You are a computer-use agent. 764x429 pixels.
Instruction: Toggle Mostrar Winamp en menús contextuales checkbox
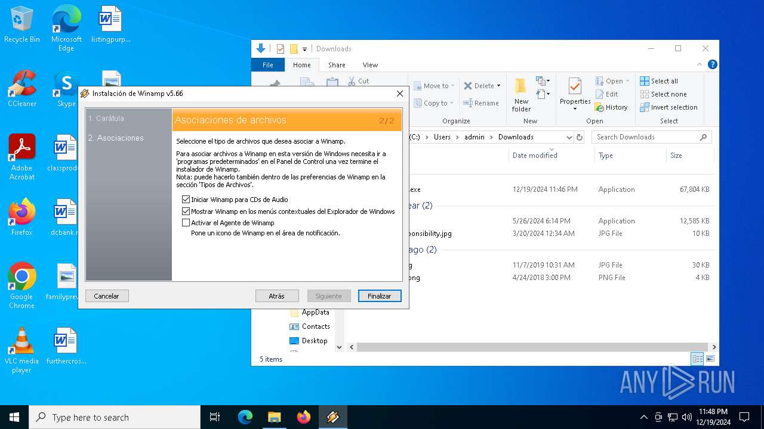(186, 212)
